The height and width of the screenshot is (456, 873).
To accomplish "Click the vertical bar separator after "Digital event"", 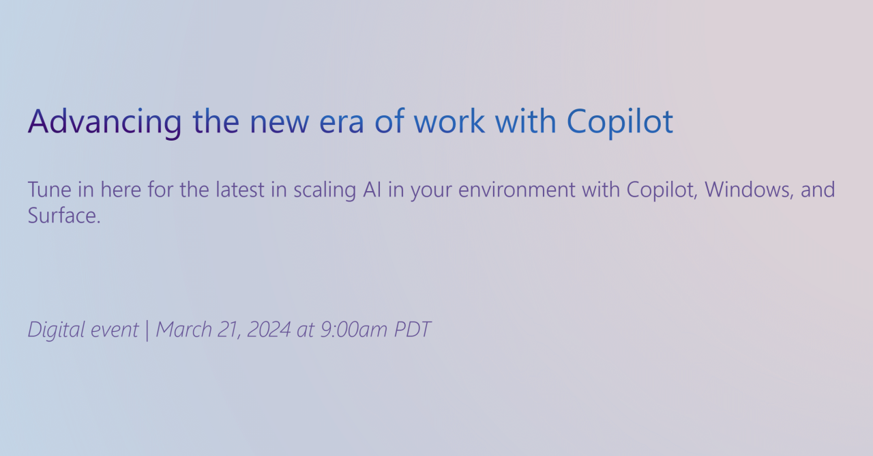I will pyautogui.click(x=147, y=330).
